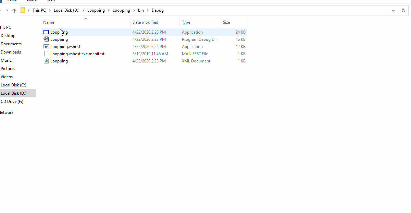Click the XML Document type cell
The image size is (411, 213).
(196, 61)
